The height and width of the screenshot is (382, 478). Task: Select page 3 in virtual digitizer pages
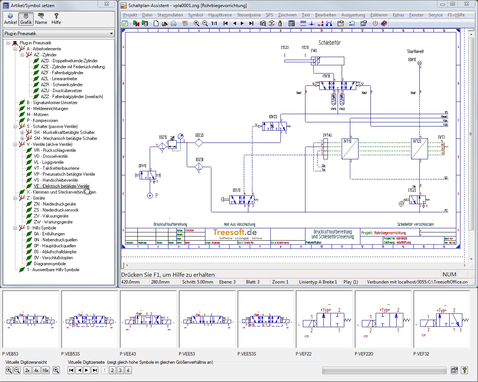120,370
